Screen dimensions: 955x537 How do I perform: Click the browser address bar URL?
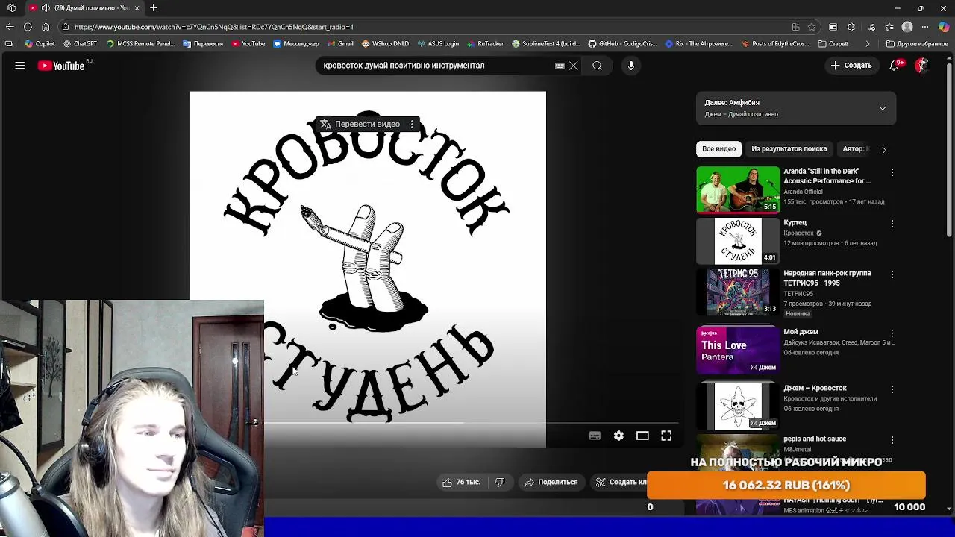pyautogui.click(x=213, y=27)
